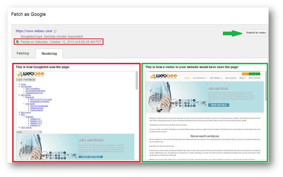
Task: Open the Our Services link in Googlebot list
Action: click(x=26, y=86)
